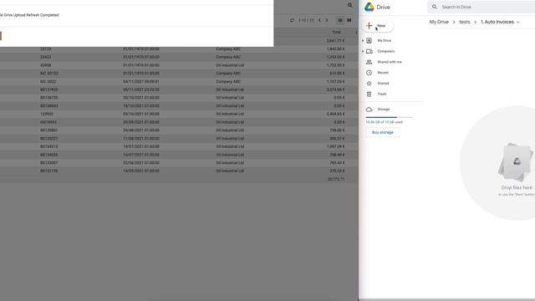535x301 pixels.
Task: Click the magnifier icon in Drive search
Action: tap(435, 7)
